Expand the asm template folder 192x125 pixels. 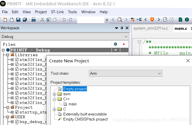(54, 94)
